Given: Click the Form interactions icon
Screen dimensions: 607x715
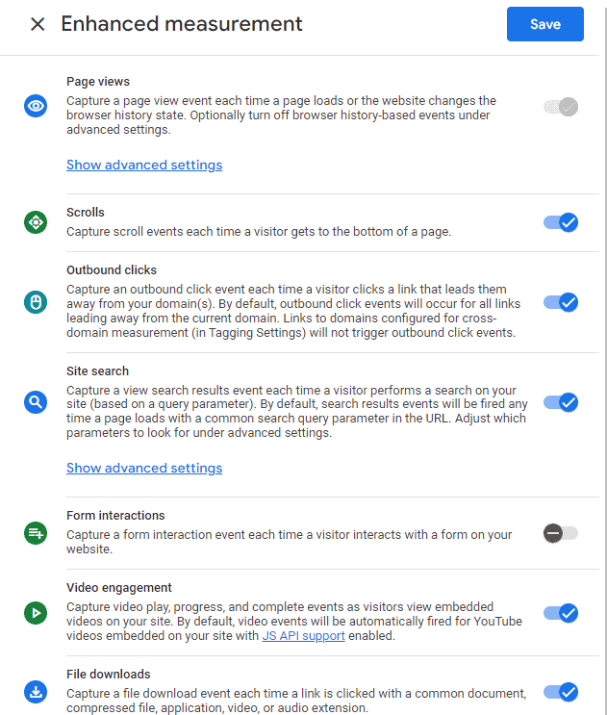Looking at the screenshot, I should click(36, 532).
